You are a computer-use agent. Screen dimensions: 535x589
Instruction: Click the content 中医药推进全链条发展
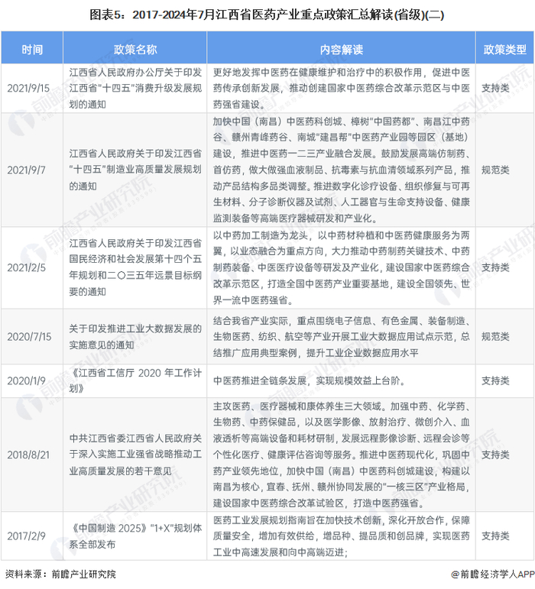310,381
